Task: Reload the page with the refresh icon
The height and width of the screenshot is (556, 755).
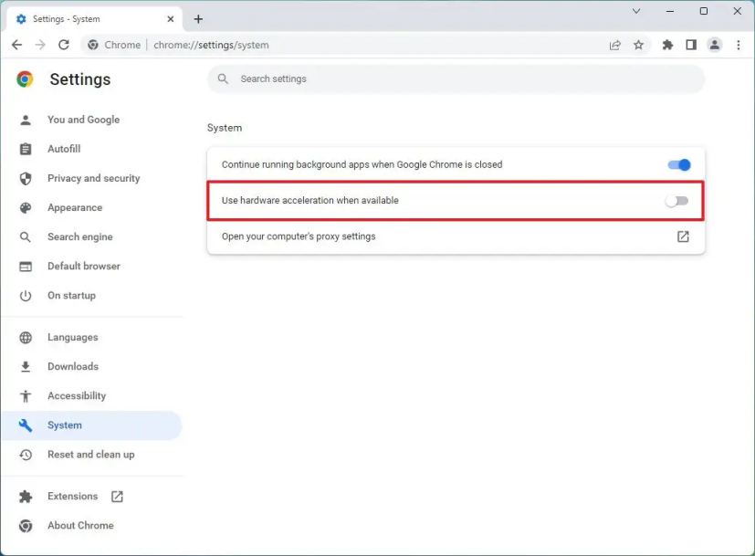Action: tap(64, 45)
